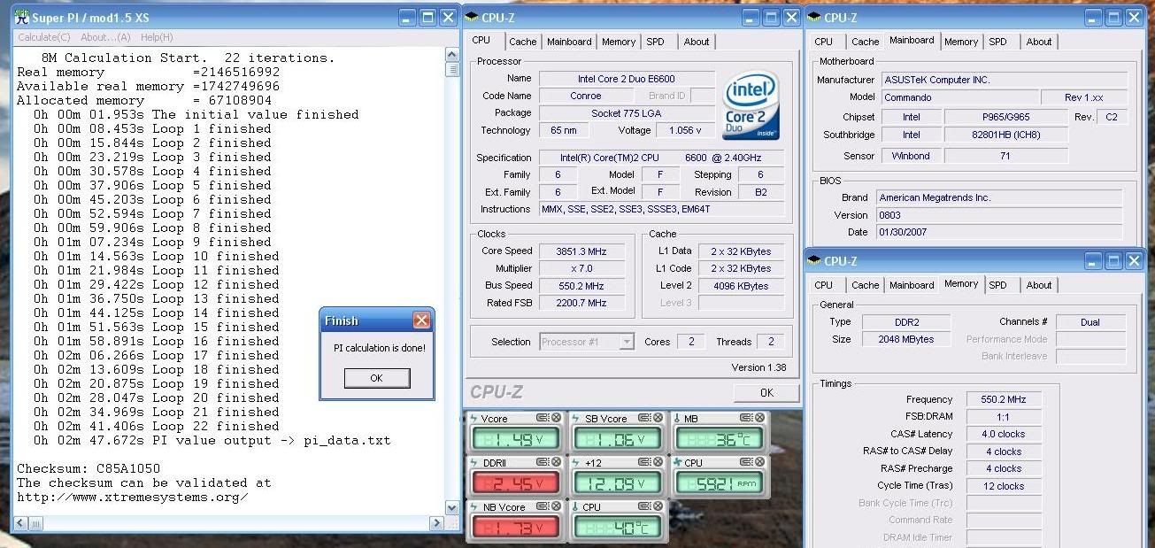1155x548 pixels.
Task: Select About tab in the Memory CPU-Z window
Action: (x=1039, y=285)
